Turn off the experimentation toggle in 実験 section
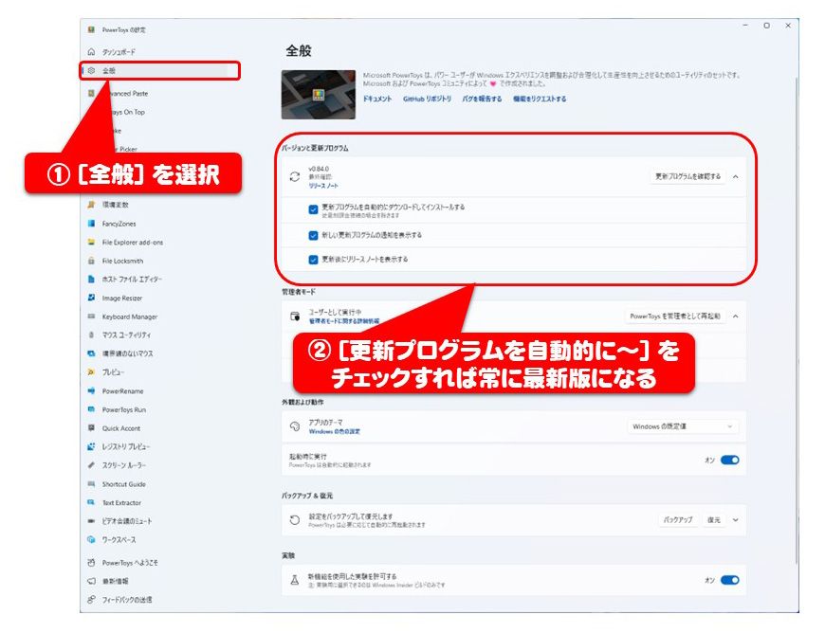The width and height of the screenshot is (825, 633). [x=730, y=580]
